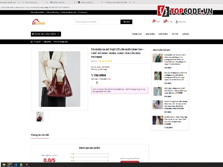This screenshot has height=167, width=223.
Task: Go to TRANG CHỦ menu item
Action: 137,34
